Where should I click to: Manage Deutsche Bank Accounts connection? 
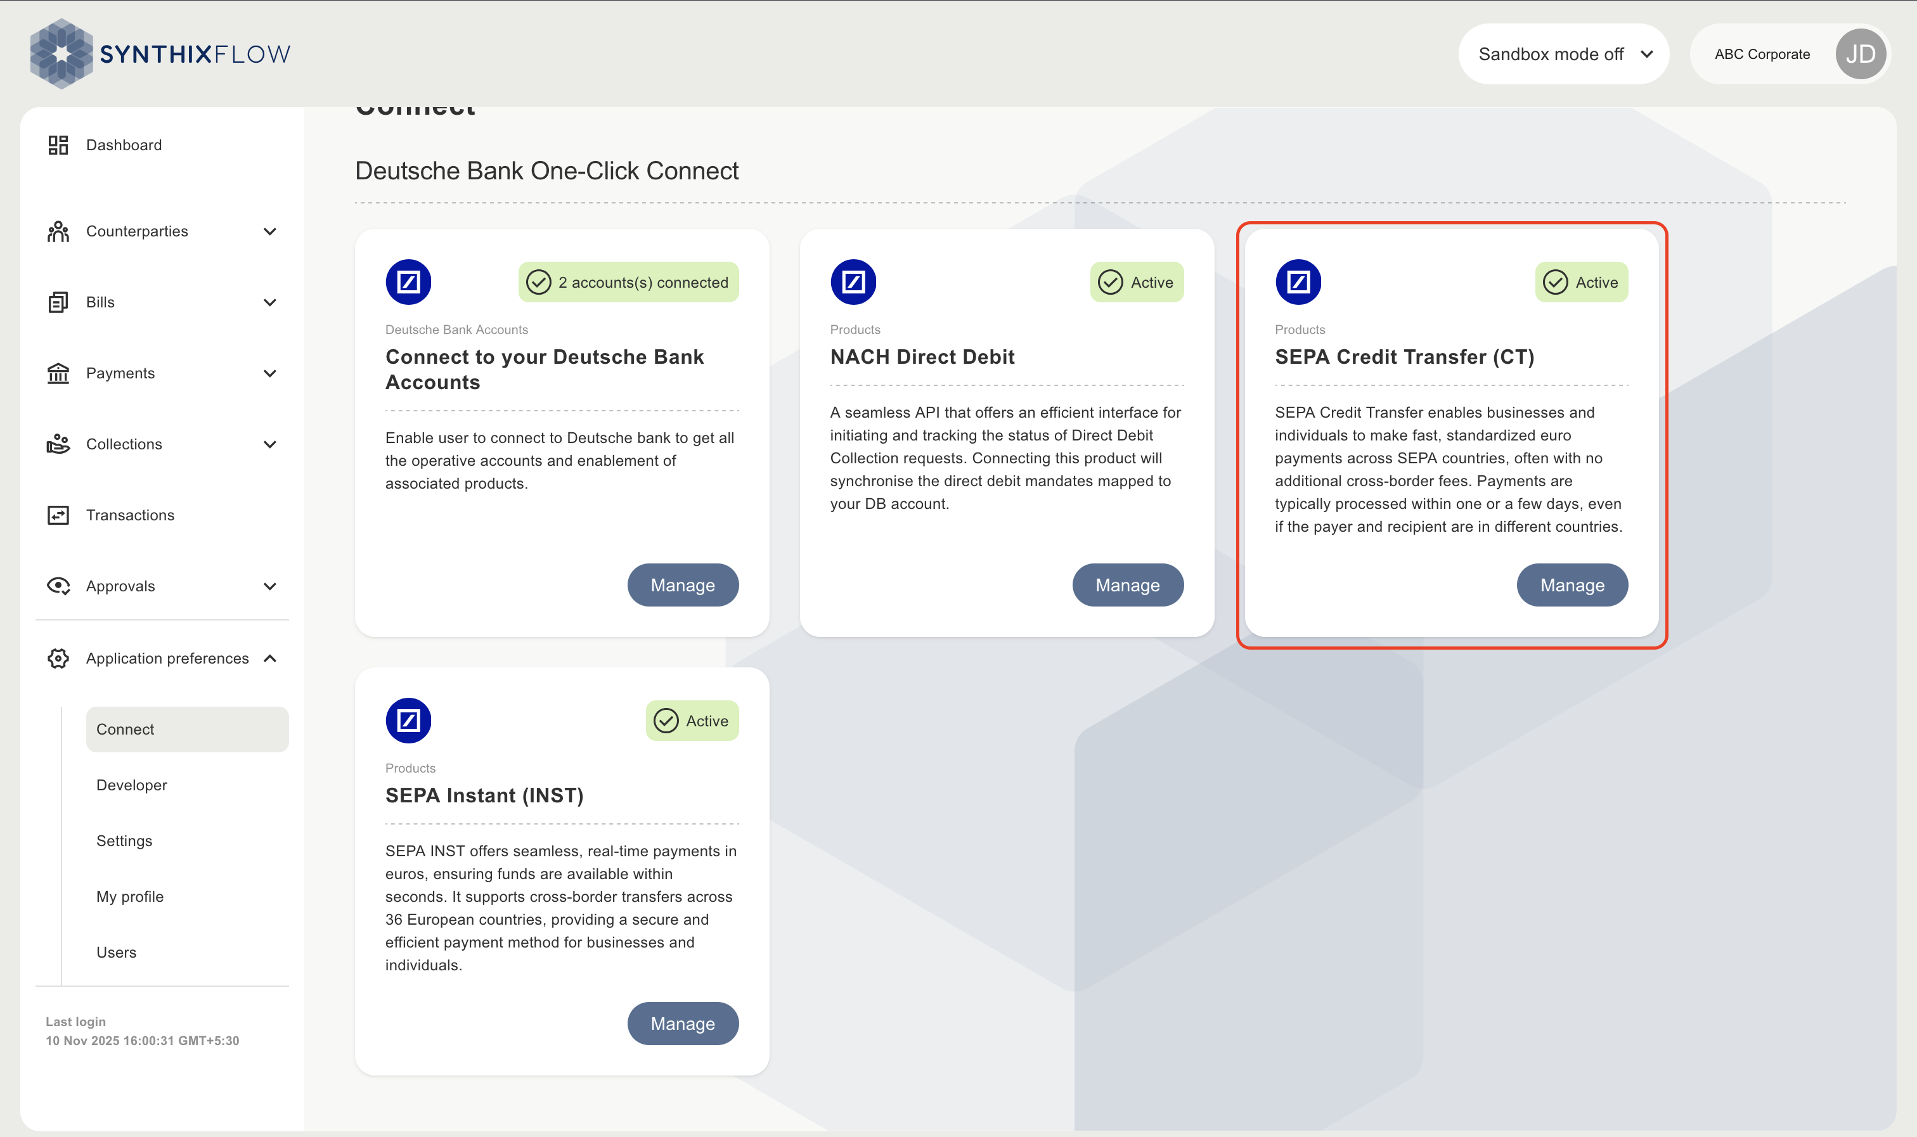tap(683, 586)
